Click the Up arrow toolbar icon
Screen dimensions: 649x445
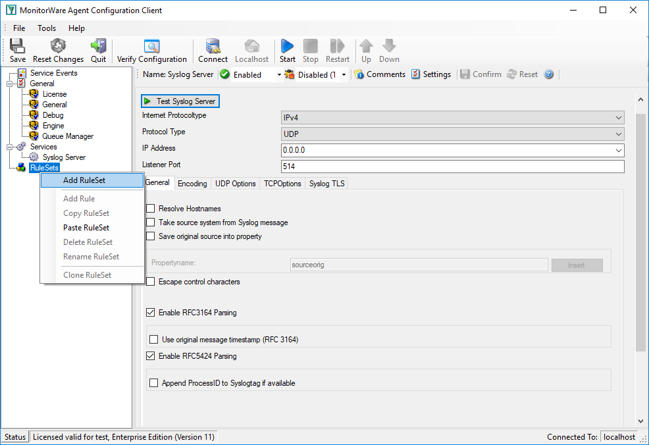(x=366, y=51)
